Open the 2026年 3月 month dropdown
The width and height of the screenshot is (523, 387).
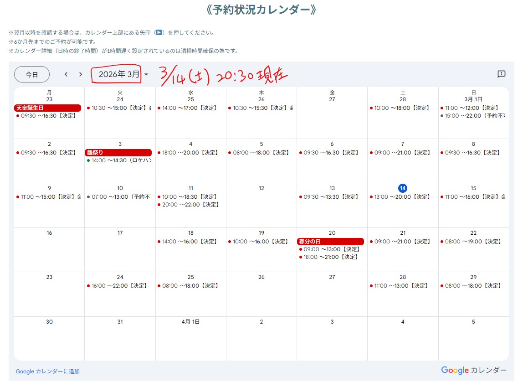[120, 74]
